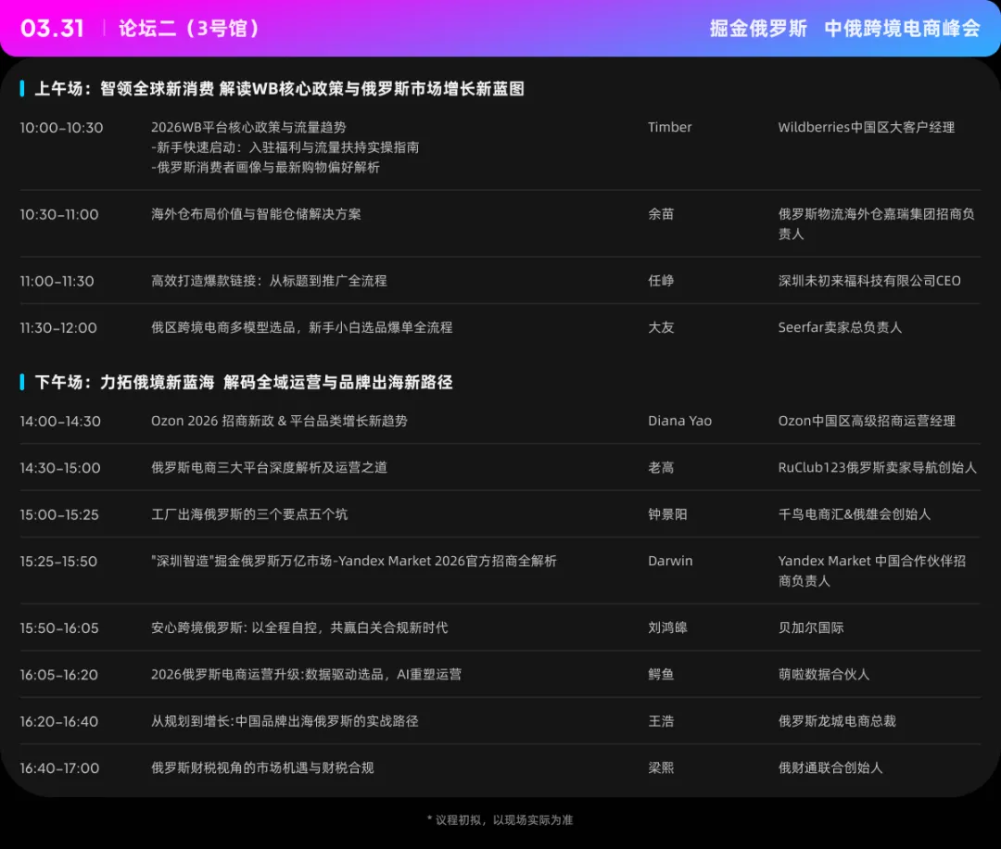Screen dimensions: 1001x849
Task: Click Yandex Market 中国合作伙伴招商负责人
Action: [871, 571]
